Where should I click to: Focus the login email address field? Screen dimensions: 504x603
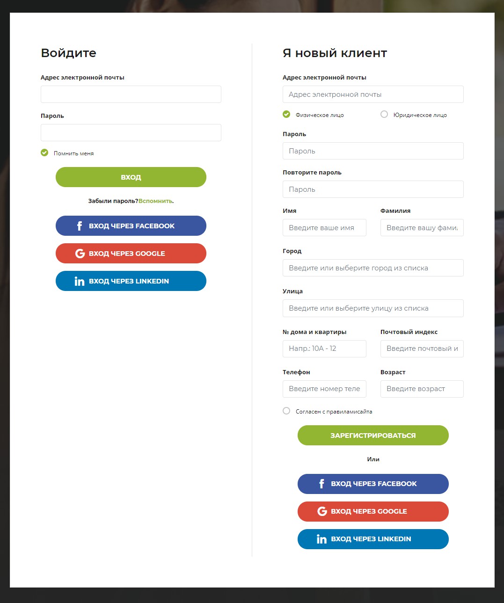pos(131,94)
